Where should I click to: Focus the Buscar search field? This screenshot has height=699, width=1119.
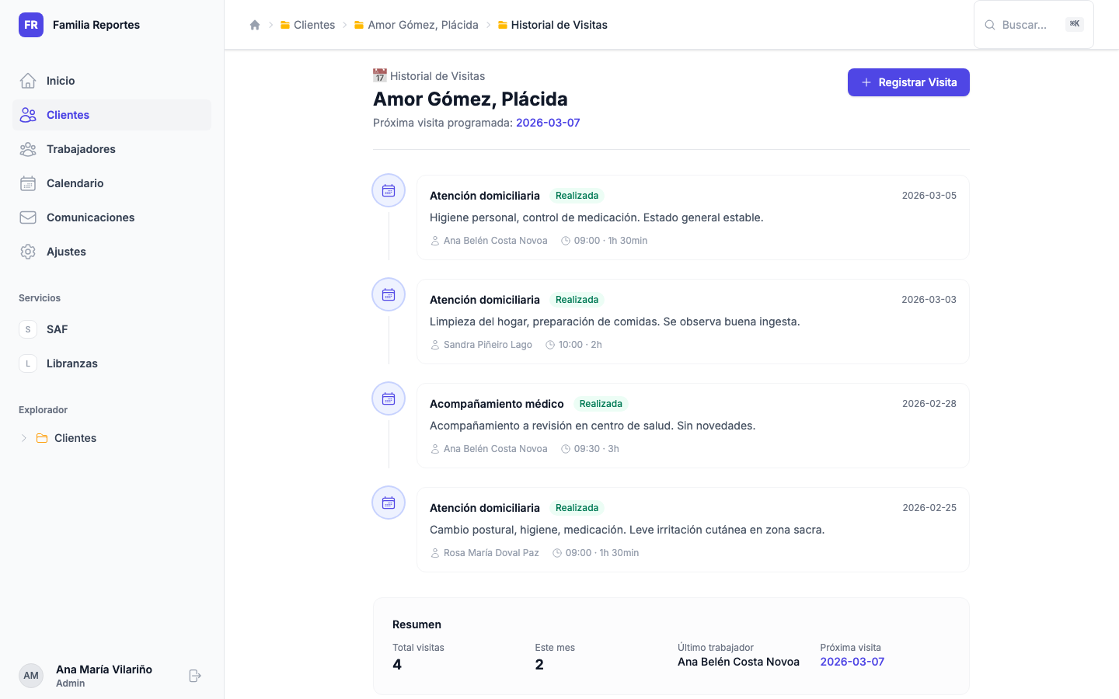pos(1026,25)
